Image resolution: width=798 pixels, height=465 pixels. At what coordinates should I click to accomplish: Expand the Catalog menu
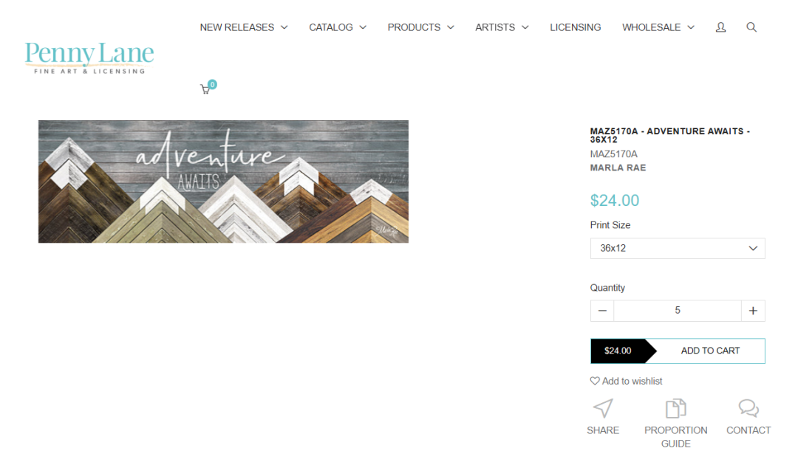click(x=338, y=27)
